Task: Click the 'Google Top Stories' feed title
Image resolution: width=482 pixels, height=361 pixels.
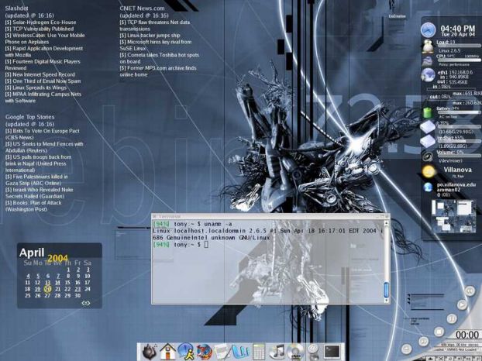Action: coord(29,117)
